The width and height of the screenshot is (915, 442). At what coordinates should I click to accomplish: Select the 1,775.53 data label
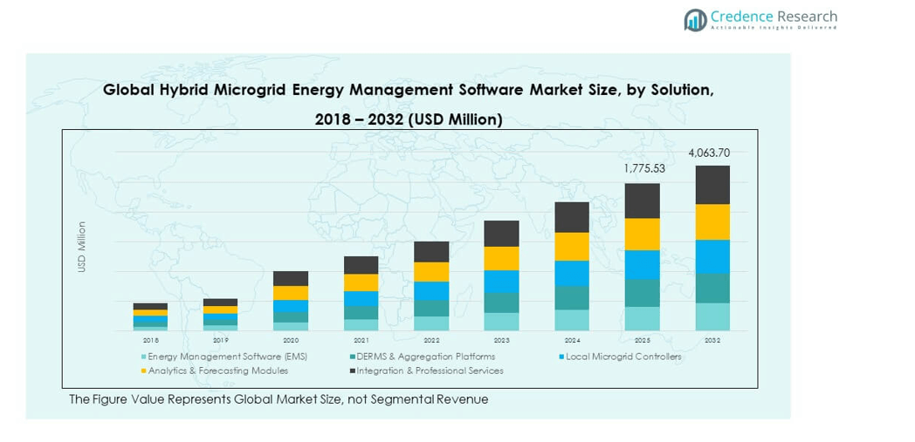pyautogui.click(x=643, y=168)
